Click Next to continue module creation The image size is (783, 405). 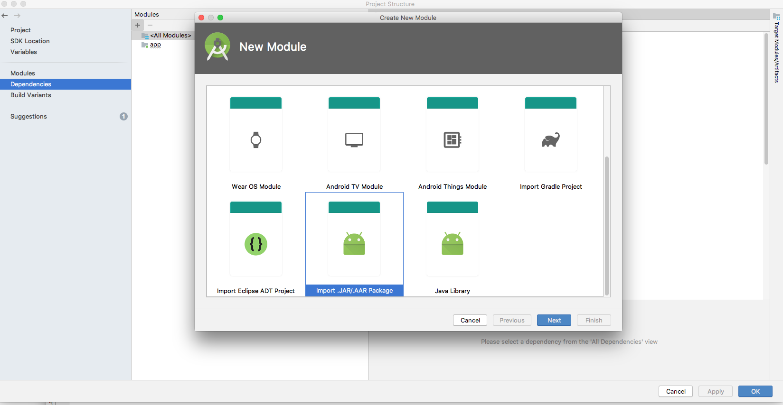(x=554, y=320)
